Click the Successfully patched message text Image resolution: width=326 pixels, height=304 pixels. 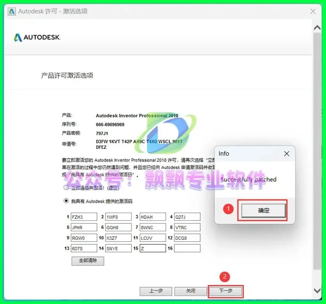(248, 179)
